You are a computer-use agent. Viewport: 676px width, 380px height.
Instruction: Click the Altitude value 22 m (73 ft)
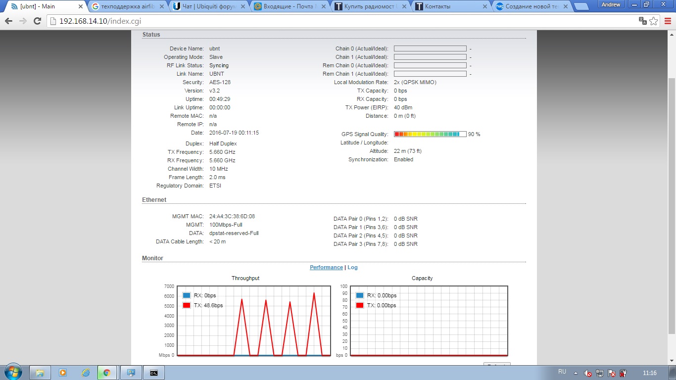tap(408, 151)
